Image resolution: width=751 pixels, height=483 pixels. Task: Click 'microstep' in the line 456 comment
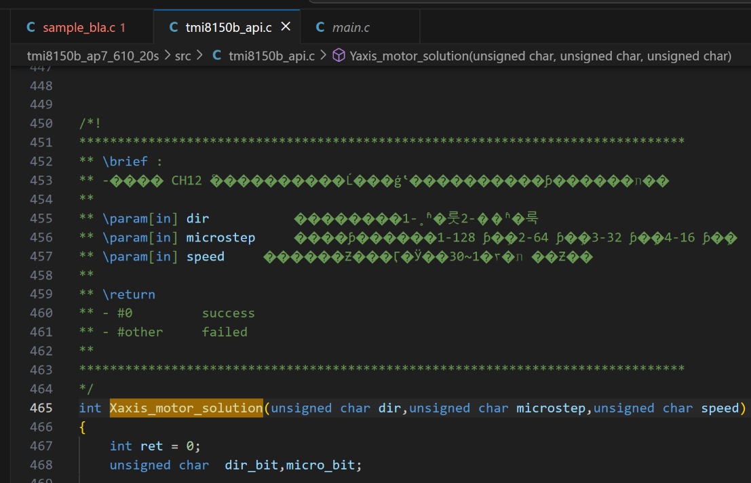click(x=220, y=237)
